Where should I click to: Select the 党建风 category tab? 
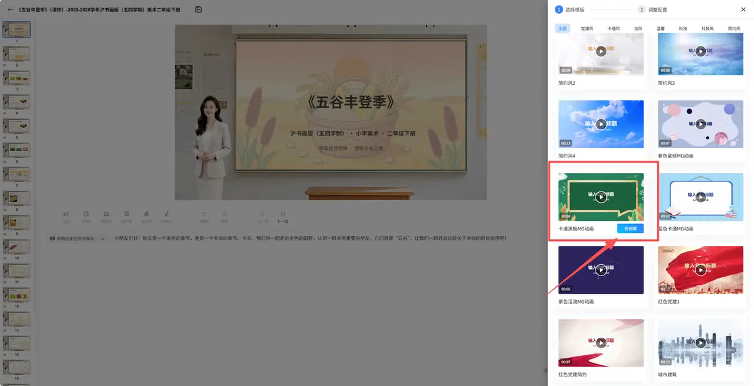point(587,29)
